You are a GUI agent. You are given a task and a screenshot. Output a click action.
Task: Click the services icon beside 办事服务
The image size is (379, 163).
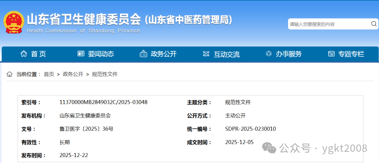click(x=269, y=54)
